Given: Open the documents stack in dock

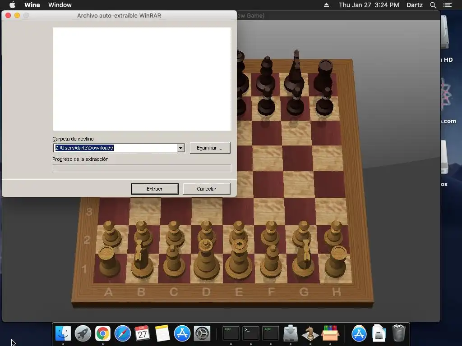Looking at the screenshot, I should click(x=379, y=333).
